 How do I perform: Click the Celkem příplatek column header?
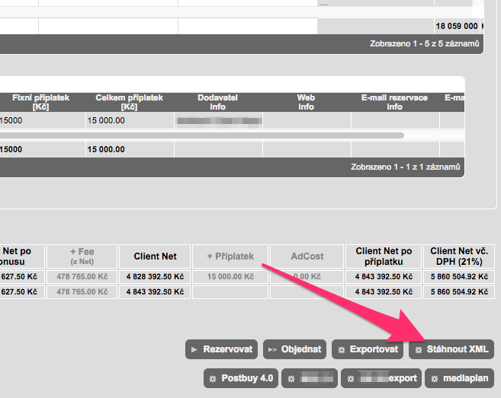click(x=130, y=102)
